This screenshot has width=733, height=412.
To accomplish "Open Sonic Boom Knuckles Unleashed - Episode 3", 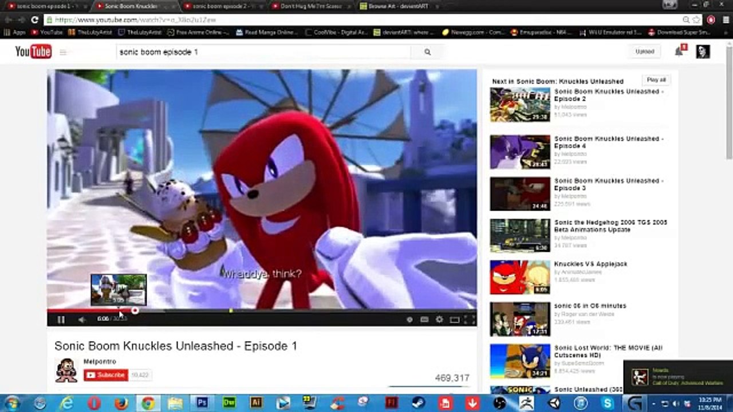I will pos(609,184).
